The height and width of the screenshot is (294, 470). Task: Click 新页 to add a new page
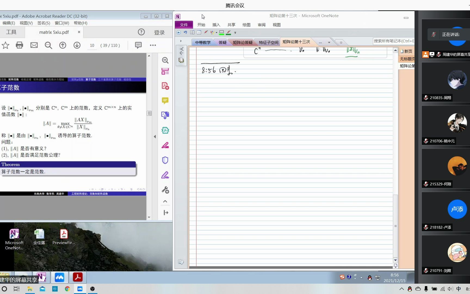[x=406, y=51]
